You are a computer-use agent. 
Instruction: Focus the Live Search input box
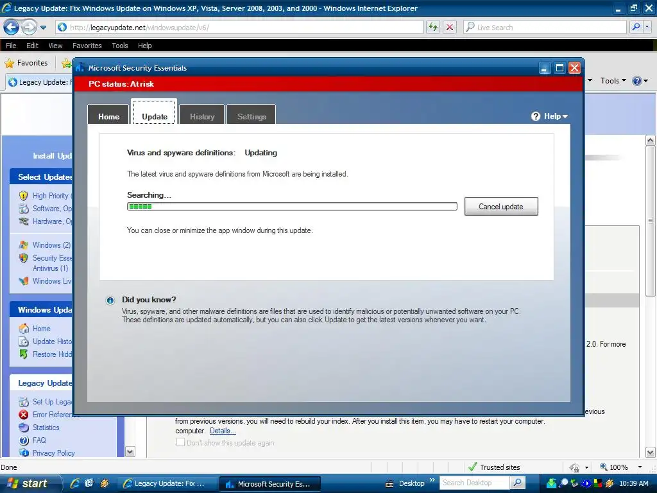(545, 27)
